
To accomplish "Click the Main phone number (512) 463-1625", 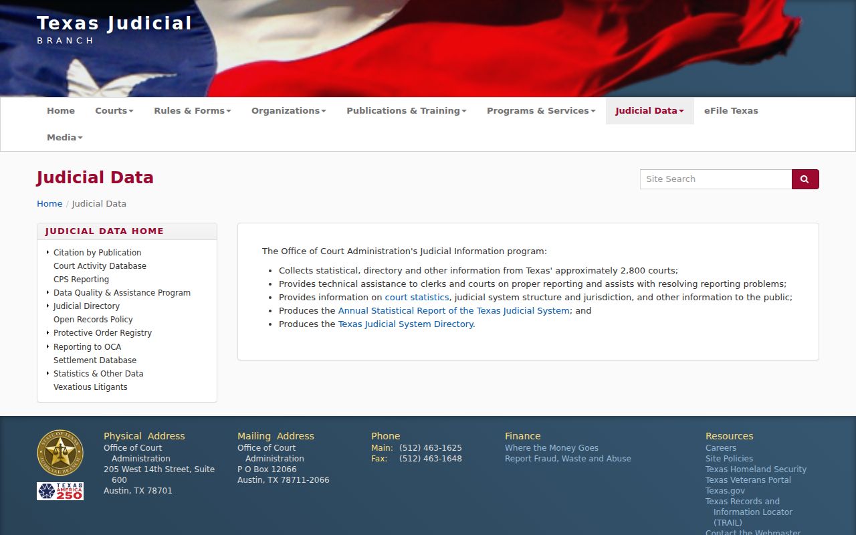I will 431,448.
